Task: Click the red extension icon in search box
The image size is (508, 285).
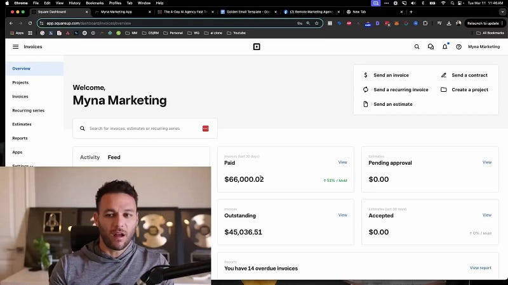Action: click(x=206, y=129)
